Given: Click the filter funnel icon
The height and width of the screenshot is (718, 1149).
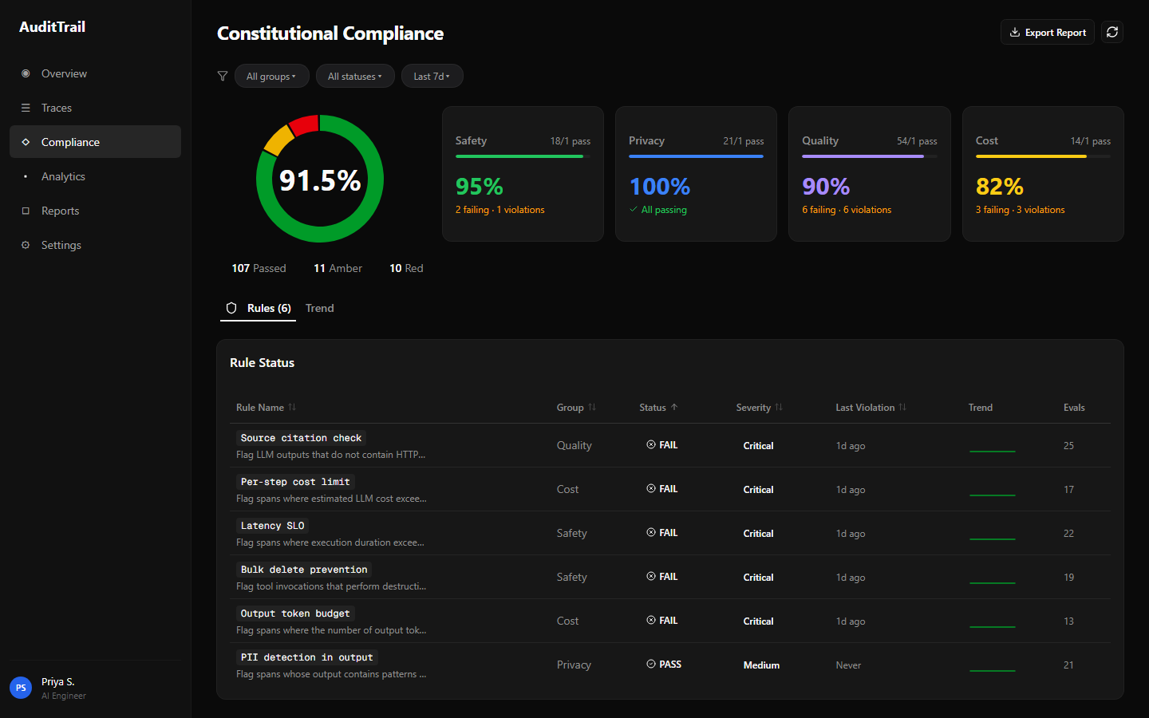Looking at the screenshot, I should 223,77.
